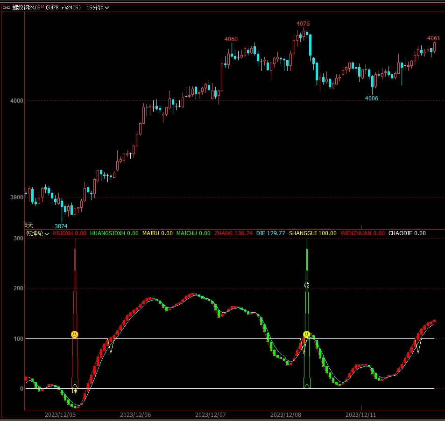Click the SHANGGUI 100.00 indicator label

pyautogui.click(x=312, y=233)
